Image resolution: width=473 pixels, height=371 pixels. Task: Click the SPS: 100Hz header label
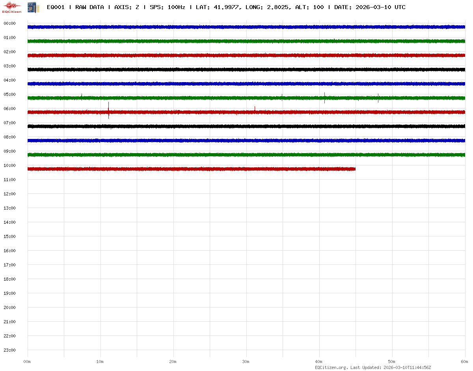[x=167, y=7]
